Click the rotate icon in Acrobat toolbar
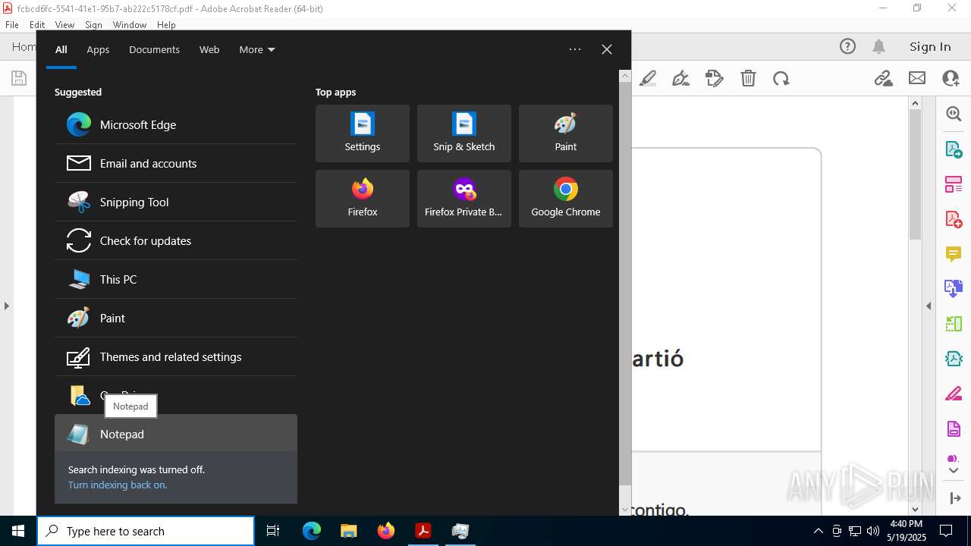The width and height of the screenshot is (971, 546). tap(781, 78)
